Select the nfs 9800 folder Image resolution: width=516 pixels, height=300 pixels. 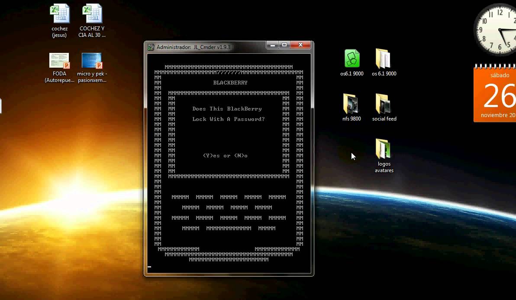point(351,104)
